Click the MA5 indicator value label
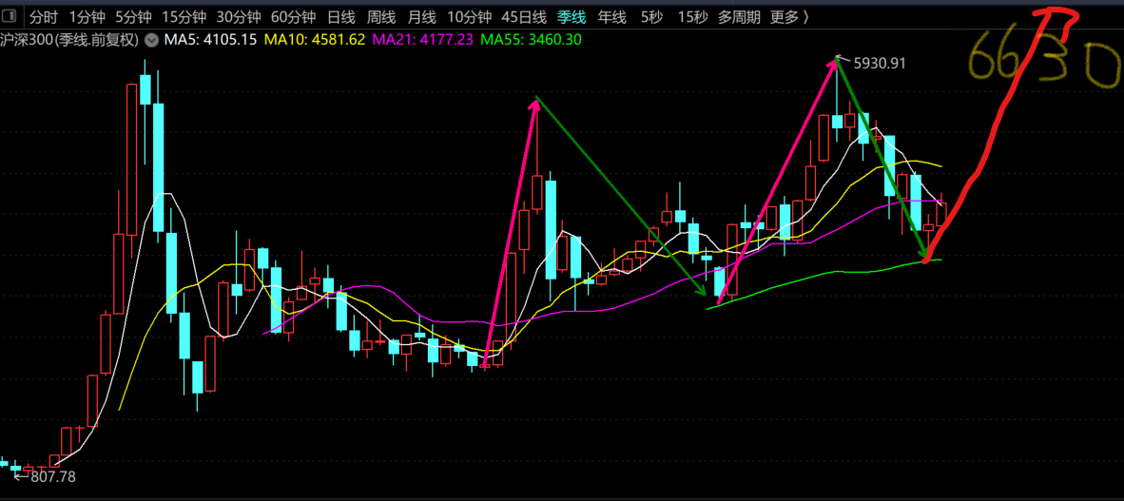 [210, 40]
